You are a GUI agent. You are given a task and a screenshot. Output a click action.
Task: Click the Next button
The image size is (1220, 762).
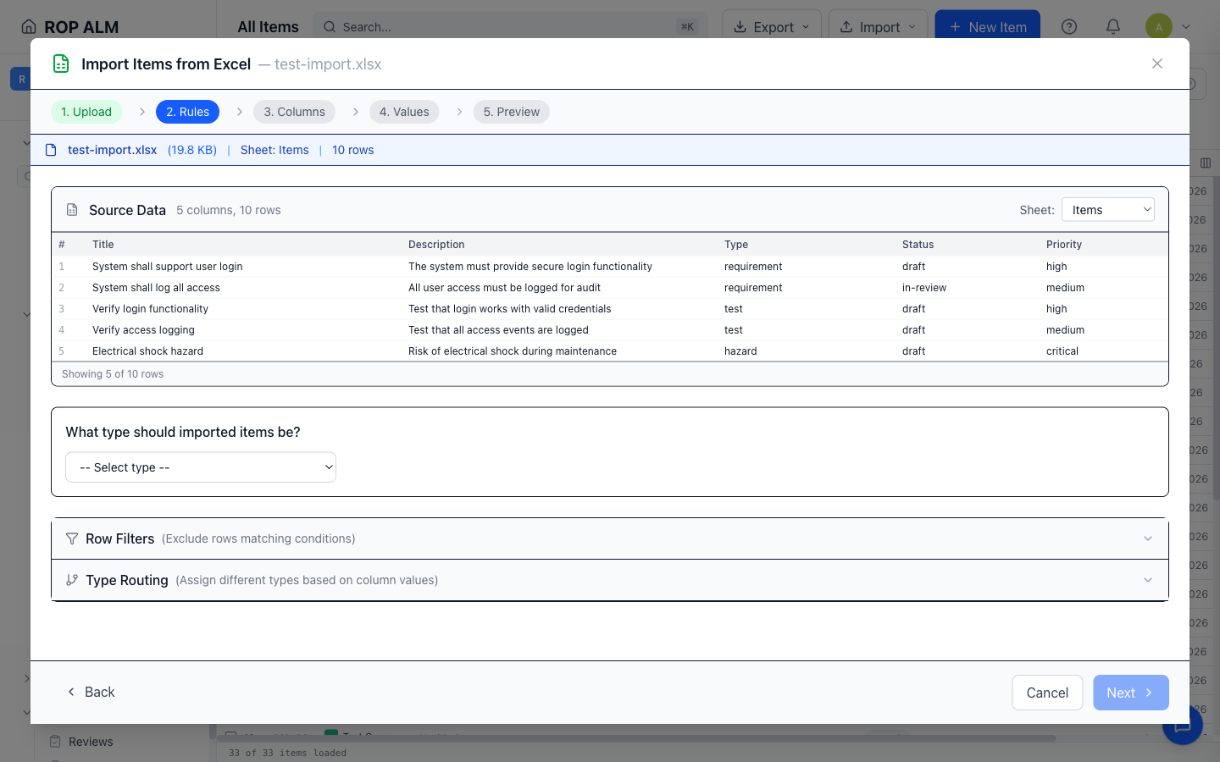coord(1131,693)
